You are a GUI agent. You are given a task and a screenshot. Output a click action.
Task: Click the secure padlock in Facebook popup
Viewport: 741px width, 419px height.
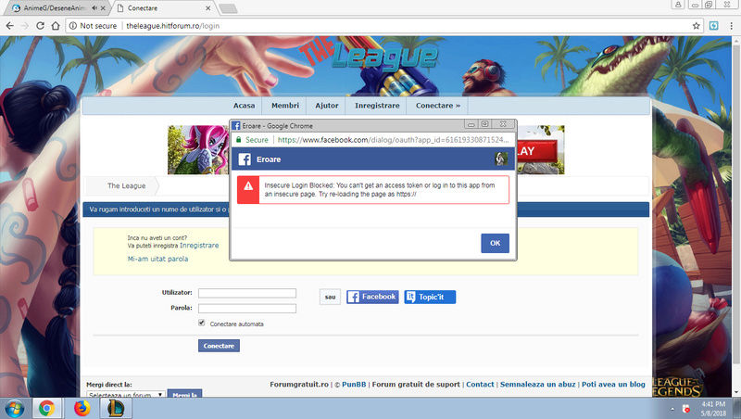[x=239, y=139]
